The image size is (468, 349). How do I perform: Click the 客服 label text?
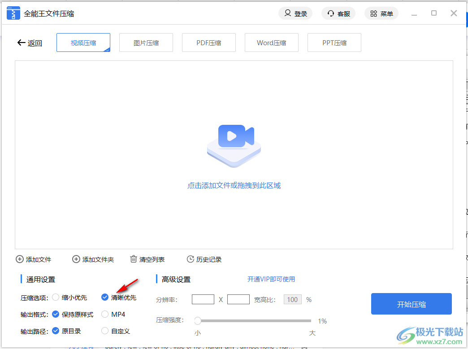pos(344,14)
